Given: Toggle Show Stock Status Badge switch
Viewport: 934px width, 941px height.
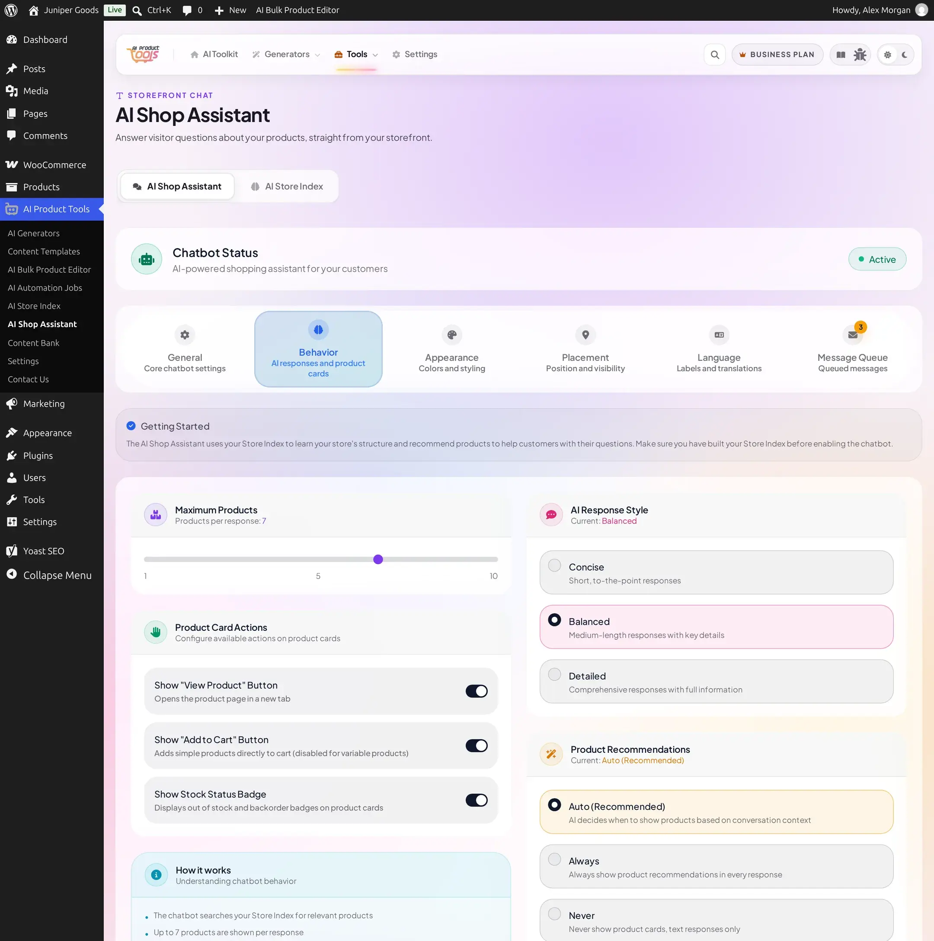Looking at the screenshot, I should pyautogui.click(x=476, y=800).
